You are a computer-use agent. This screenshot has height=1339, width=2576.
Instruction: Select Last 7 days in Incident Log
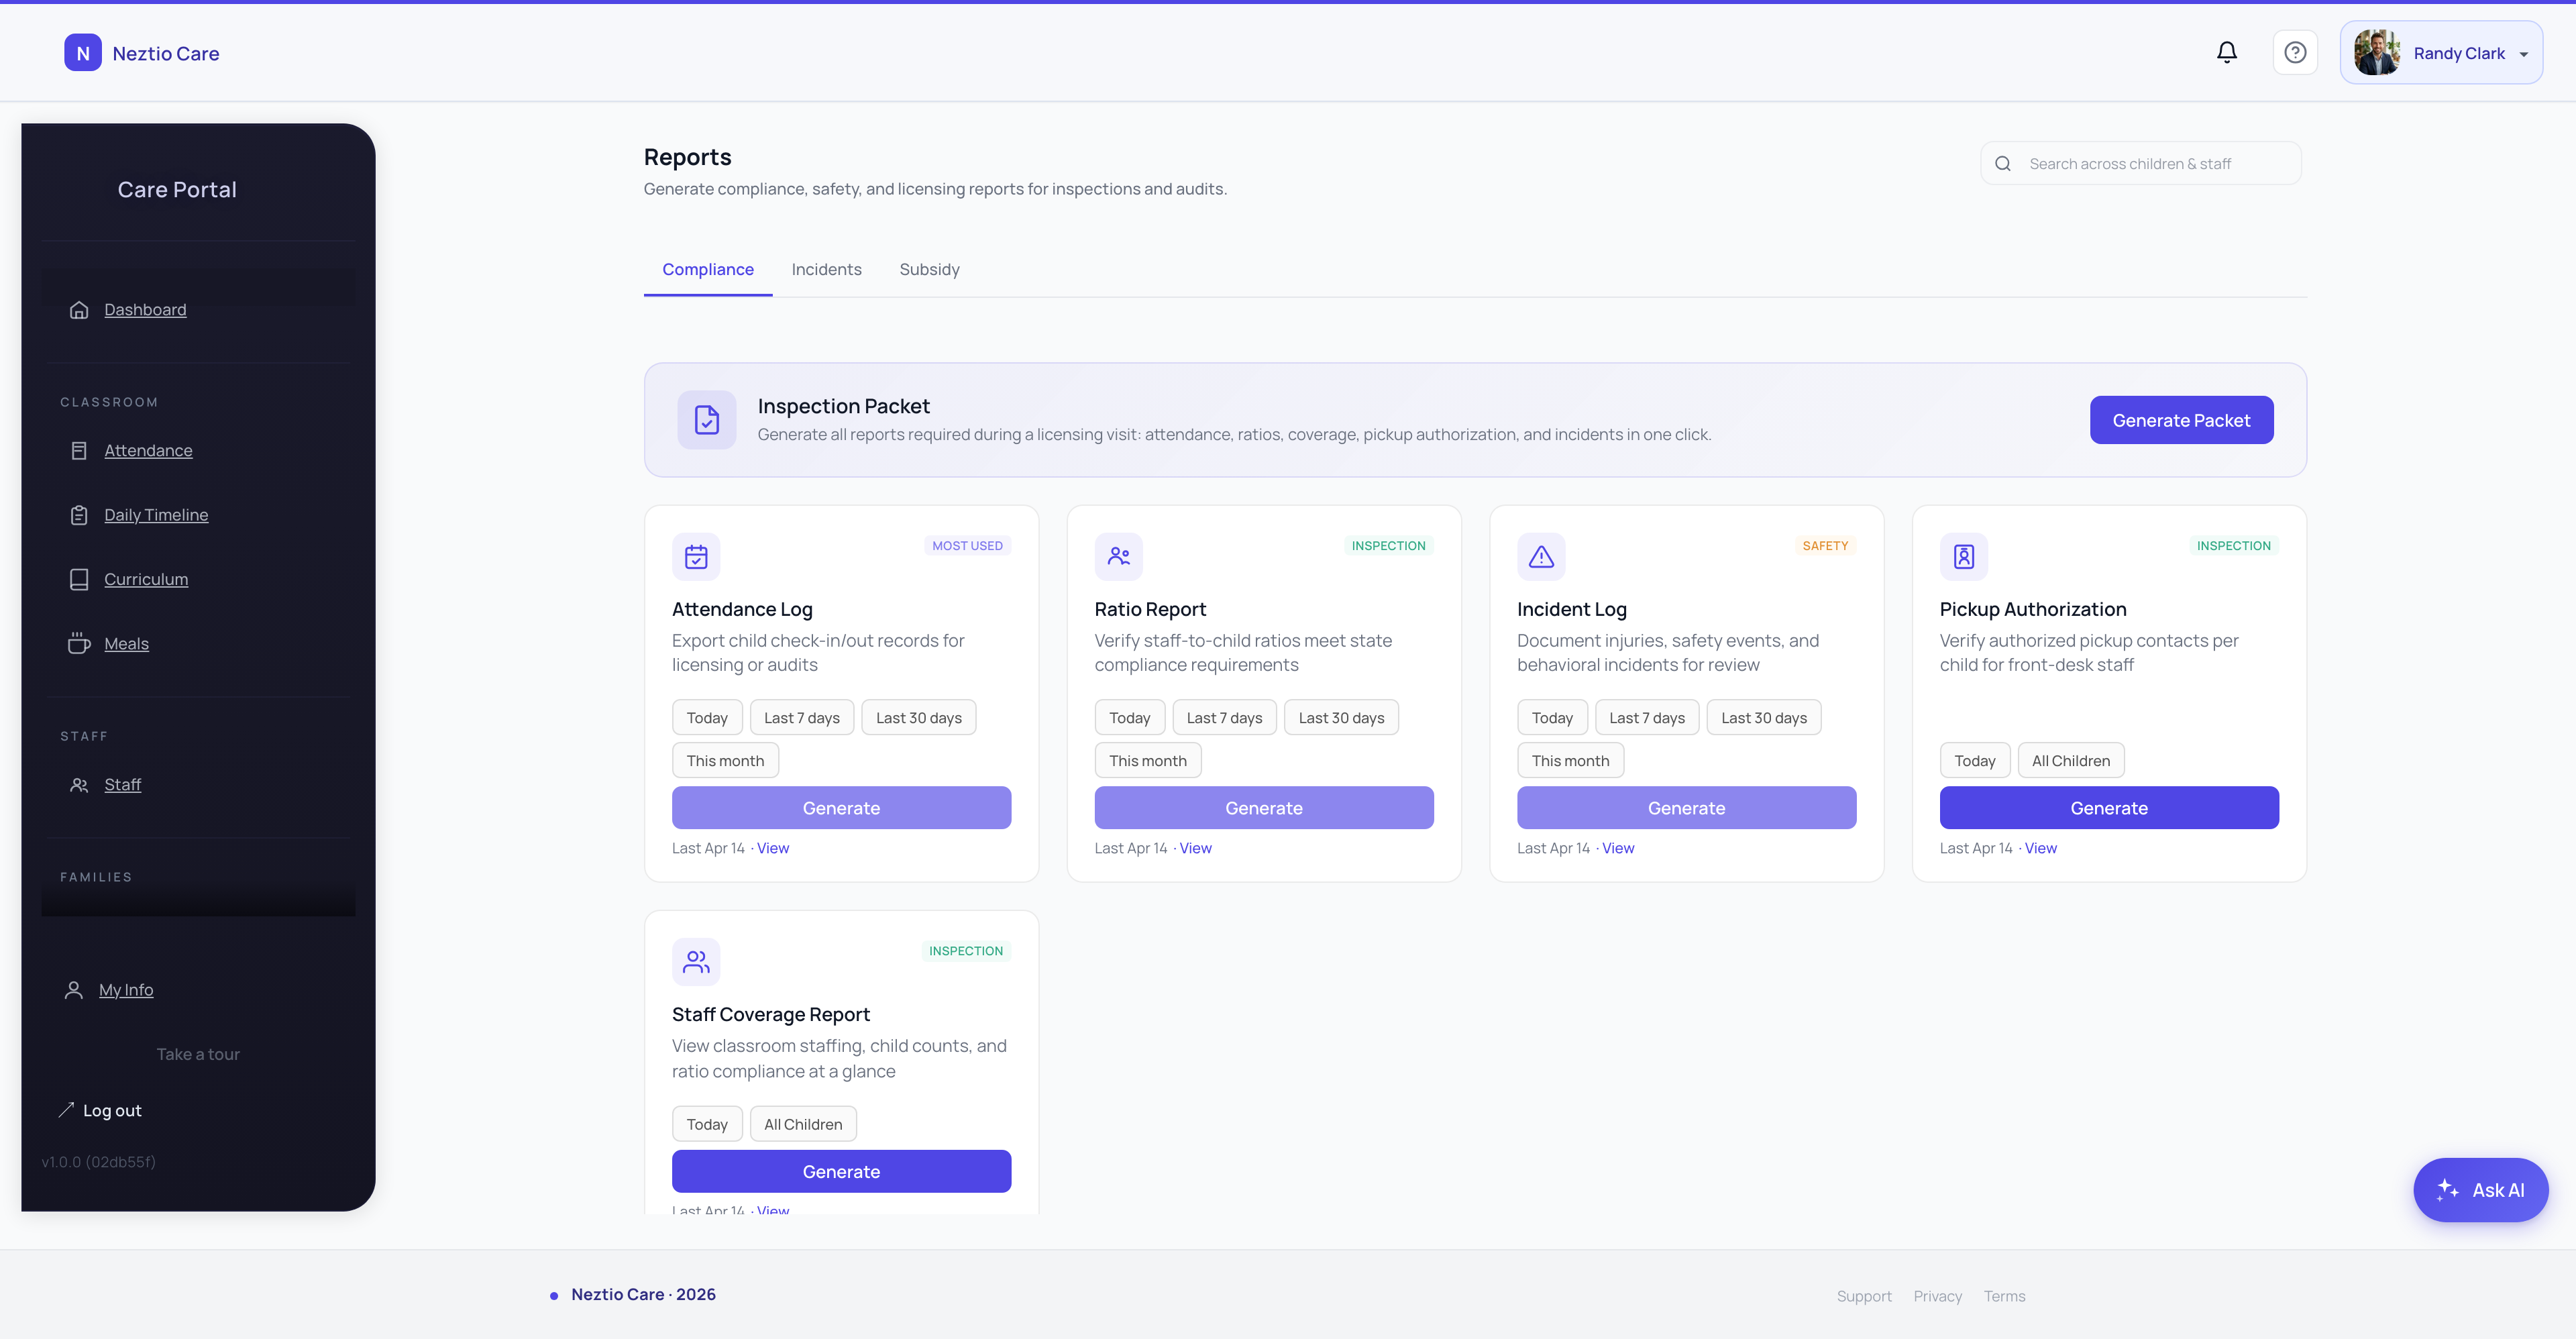click(1647, 718)
